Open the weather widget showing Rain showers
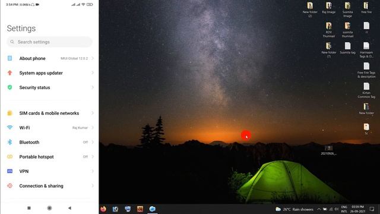 coord(294,209)
